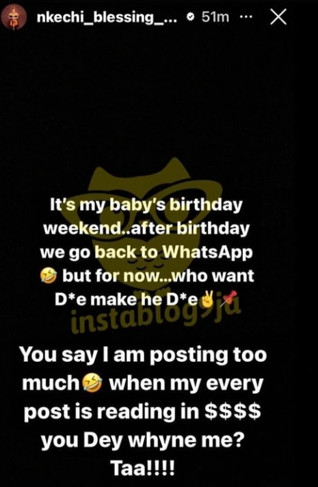Tap the laughing emoji before 'but for now'
The image size is (318, 487).
coord(49,276)
